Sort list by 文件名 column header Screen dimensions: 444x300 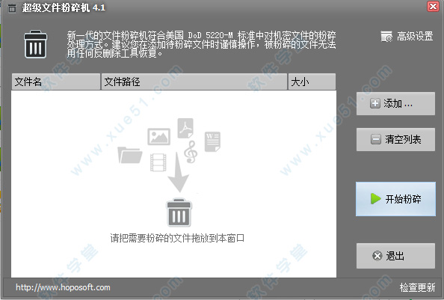56,82
